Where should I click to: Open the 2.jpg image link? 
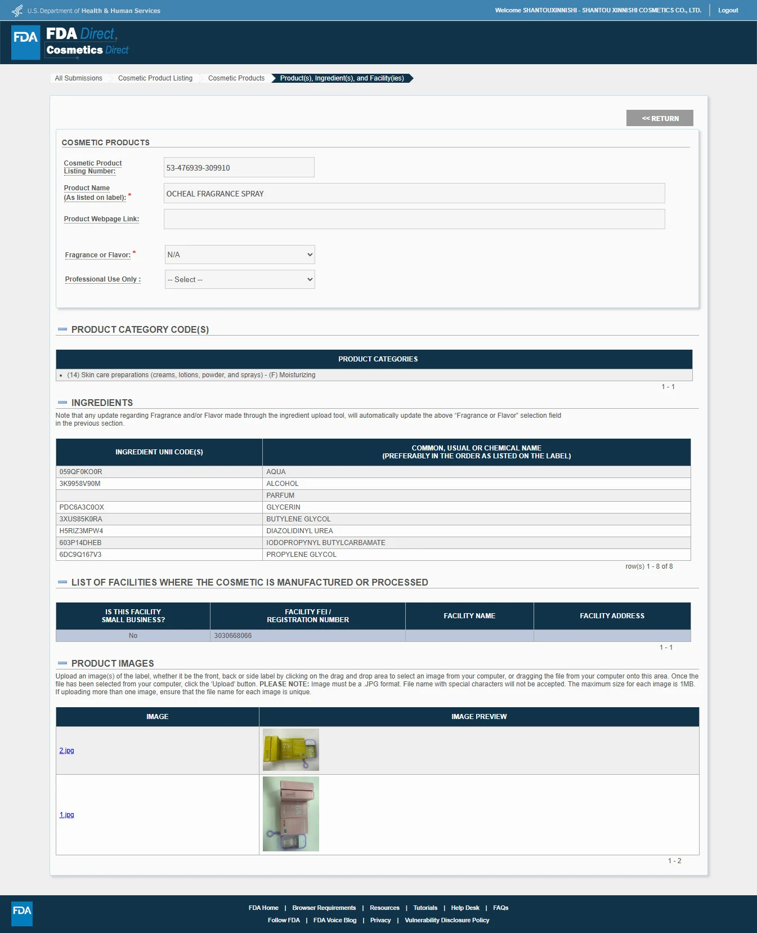pyautogui.click(x=66, y=751)
